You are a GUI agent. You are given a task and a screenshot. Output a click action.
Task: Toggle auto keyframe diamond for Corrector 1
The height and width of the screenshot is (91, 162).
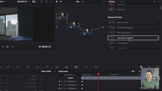(x=64, y=81)
